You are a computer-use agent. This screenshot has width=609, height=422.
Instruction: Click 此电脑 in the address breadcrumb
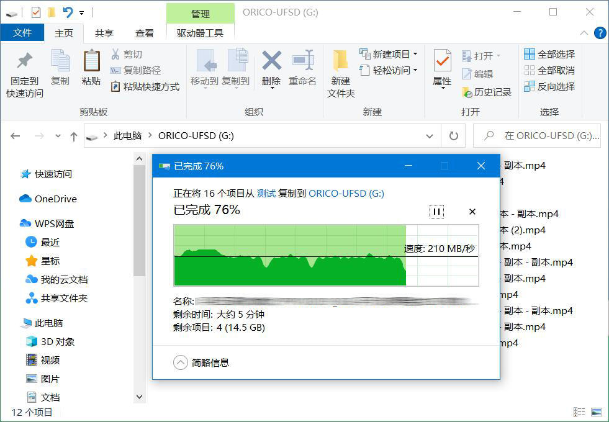pos(127,135)
